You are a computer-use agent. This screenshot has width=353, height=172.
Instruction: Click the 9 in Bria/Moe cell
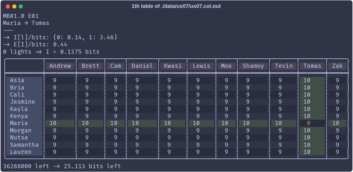226,87
